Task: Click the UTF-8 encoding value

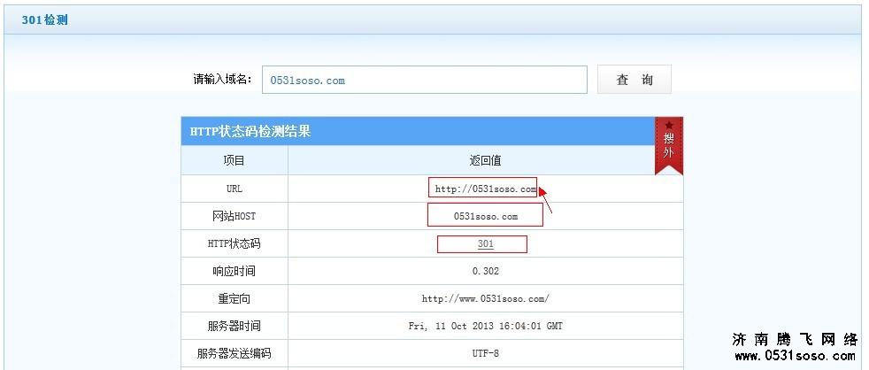Action: point(486,353)
